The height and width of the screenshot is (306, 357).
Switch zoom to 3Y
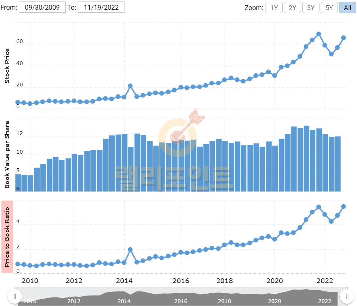(310, 7)
